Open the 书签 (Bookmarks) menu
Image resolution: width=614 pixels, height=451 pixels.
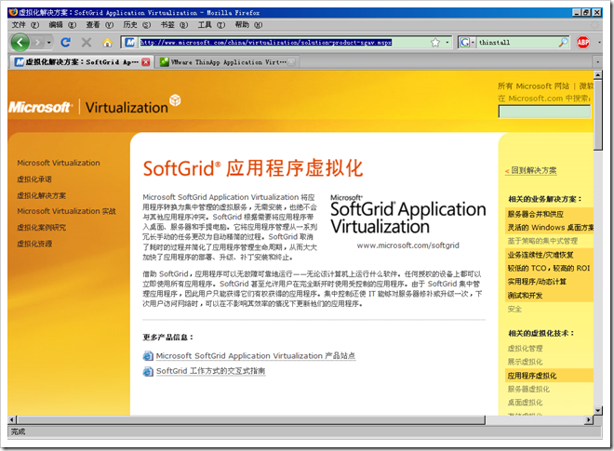(174, 25)
